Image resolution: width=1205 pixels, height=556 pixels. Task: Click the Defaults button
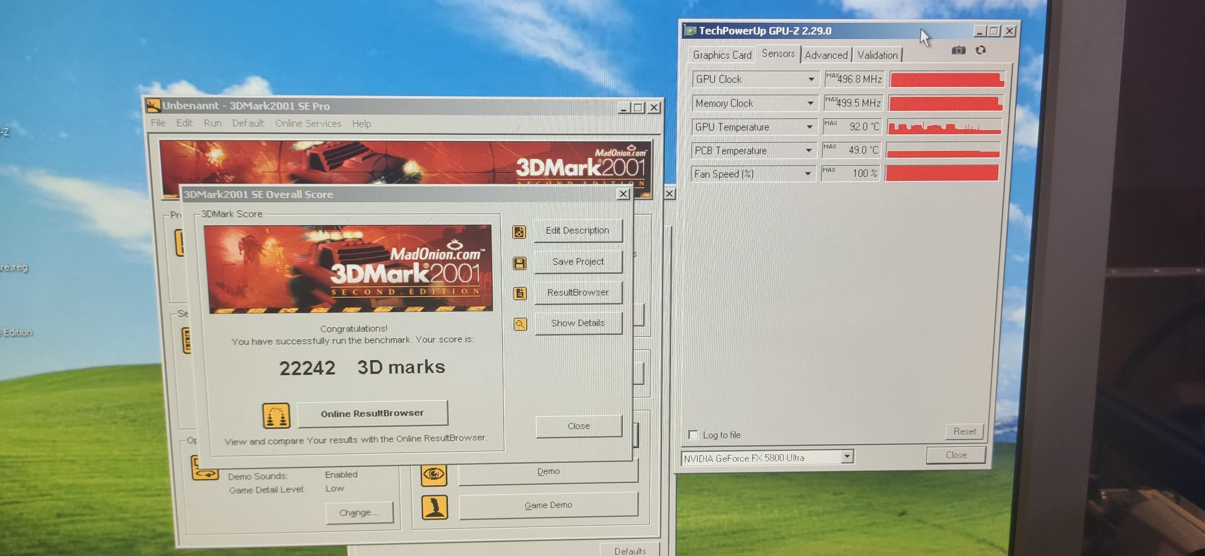click(630, 550)
